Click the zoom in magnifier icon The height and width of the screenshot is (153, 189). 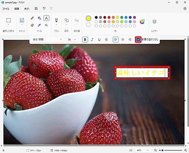186,150
